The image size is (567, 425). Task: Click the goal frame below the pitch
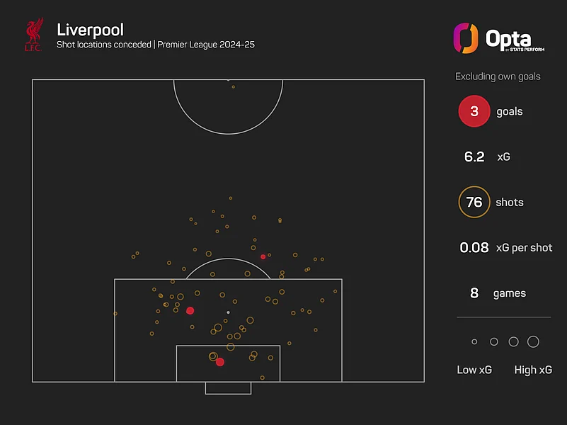[228, 388]
